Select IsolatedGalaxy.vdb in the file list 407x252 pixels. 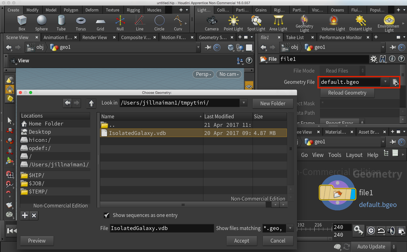(x=137, y=133)
